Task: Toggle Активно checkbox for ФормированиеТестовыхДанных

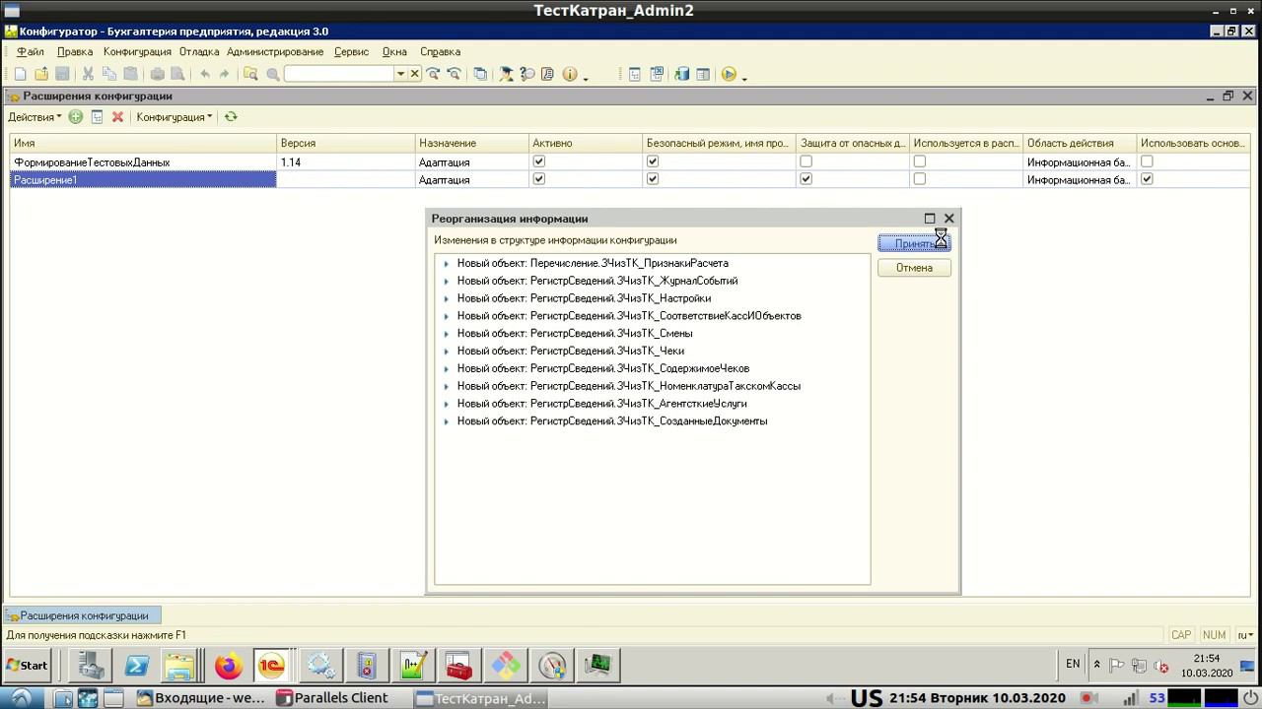Action: point(538,161)
